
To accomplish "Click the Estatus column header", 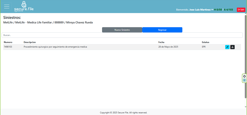I will point(205,42).
